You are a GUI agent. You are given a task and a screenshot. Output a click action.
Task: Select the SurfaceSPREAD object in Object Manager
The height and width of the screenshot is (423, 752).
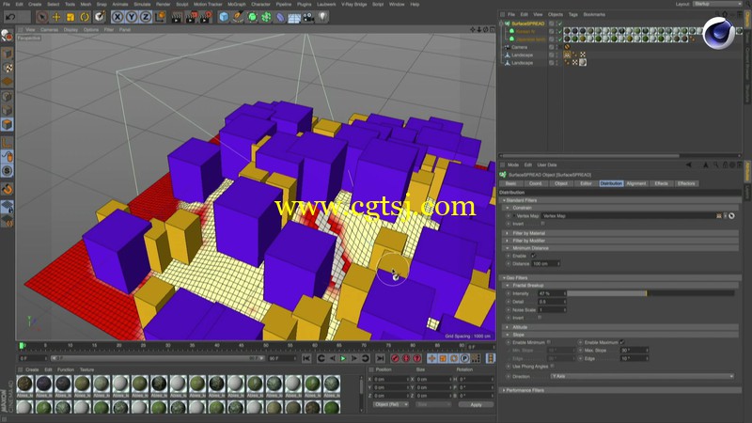(527, 23)
